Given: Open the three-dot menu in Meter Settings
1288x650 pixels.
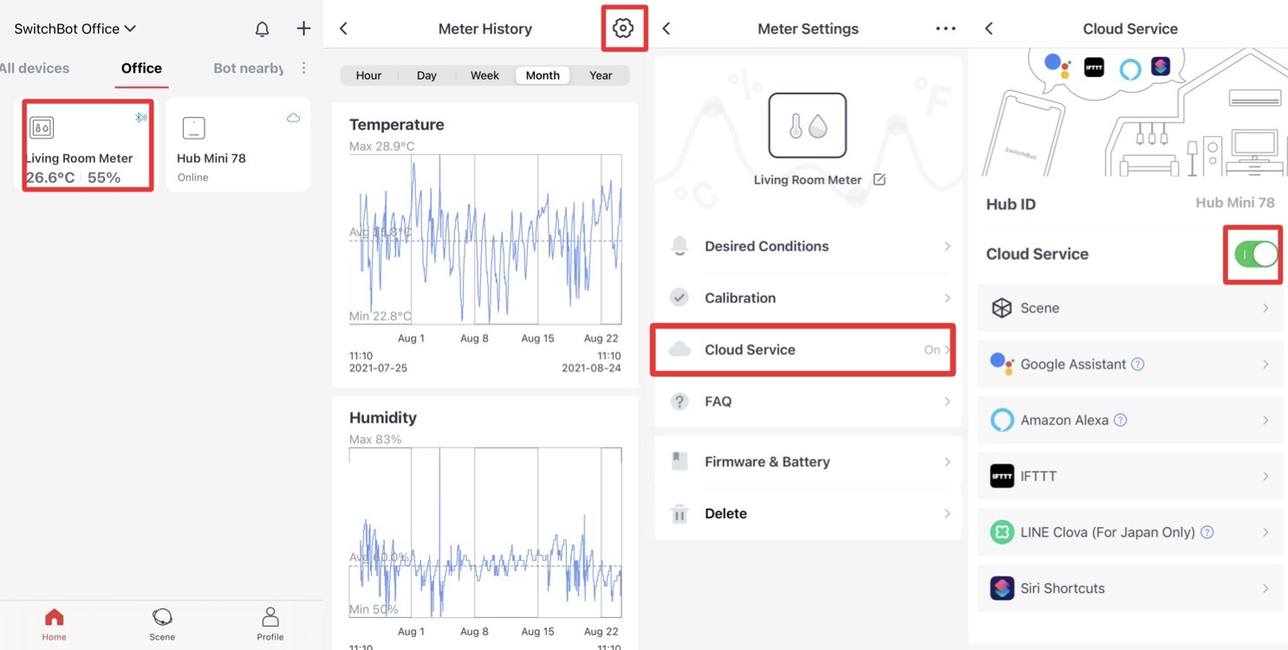Looking at the screenshot, I should click(x=946, y=29).
